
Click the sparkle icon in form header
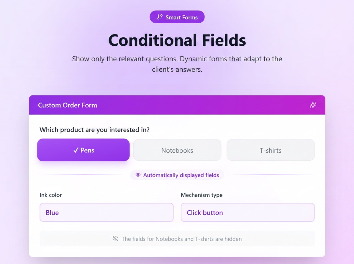click(313, 105)
